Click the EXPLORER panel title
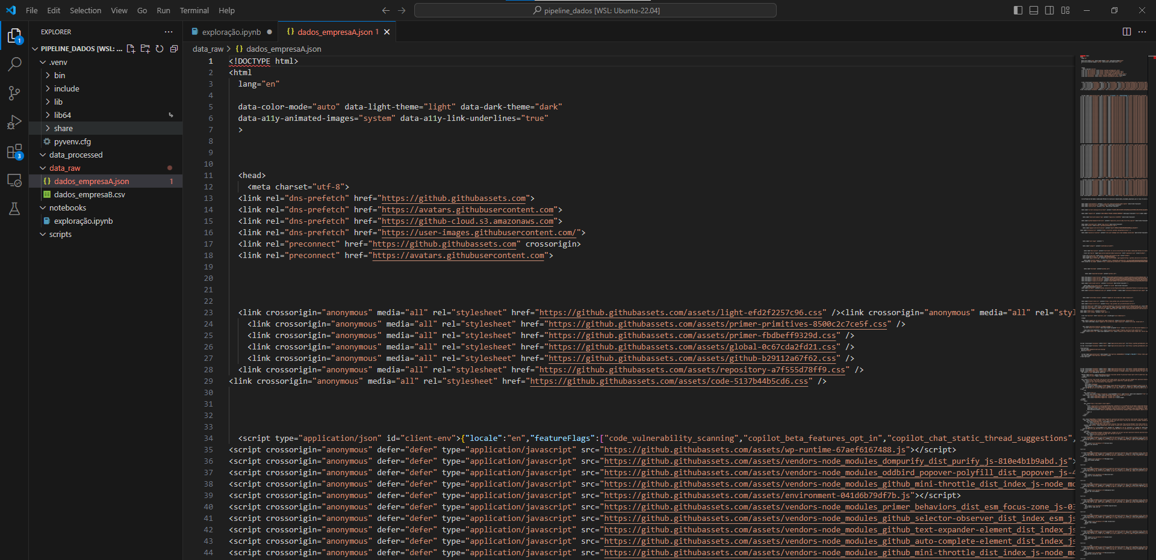Screen dimensions: 1156x560 coord(56,32)
